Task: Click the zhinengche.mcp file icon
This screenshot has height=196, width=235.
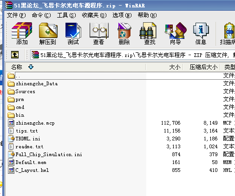Action: (x=11, y=123)
